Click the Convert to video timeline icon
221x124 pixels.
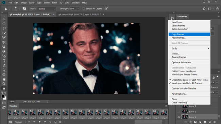tap(11, 122)
